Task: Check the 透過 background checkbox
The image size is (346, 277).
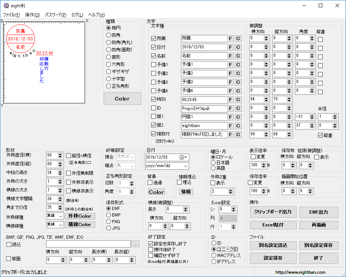Action: [x=150, y=183]
